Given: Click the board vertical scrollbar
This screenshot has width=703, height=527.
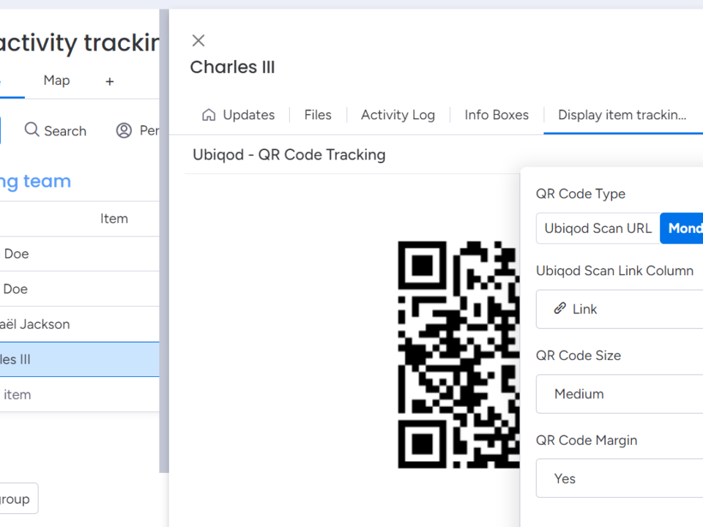Looking at the screenshot, I should 164,241.
